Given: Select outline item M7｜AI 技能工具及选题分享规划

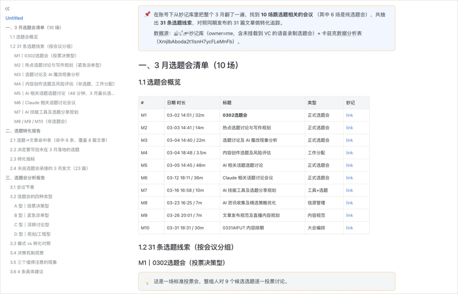Looking at the screenshot, I should (x=46, y=112).
